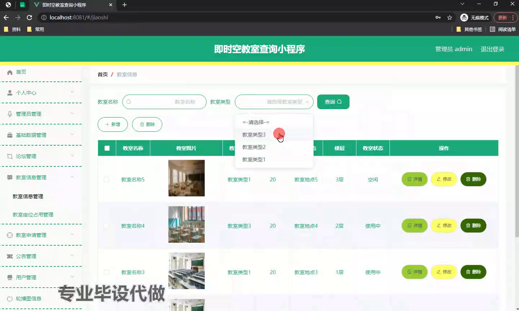Viewport: 519px width, 311px height.
Task: Click the ticket icon for 公告管理
Action: pos(10,256)
